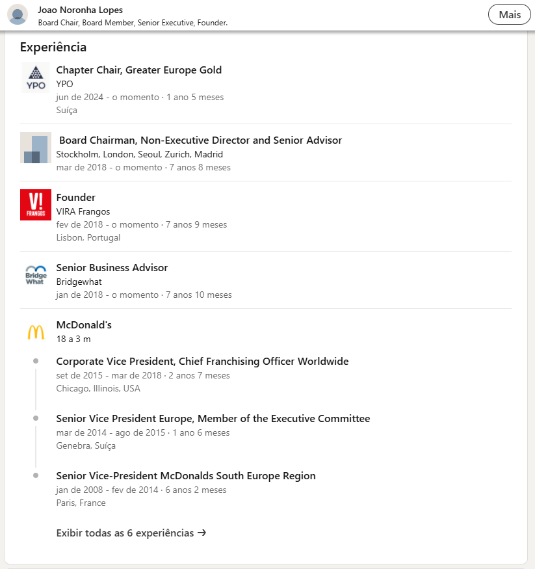Click the placeholder building logo for Board Chairman
The height and width of the screenshot is (569, 535).
click(36, 148)
